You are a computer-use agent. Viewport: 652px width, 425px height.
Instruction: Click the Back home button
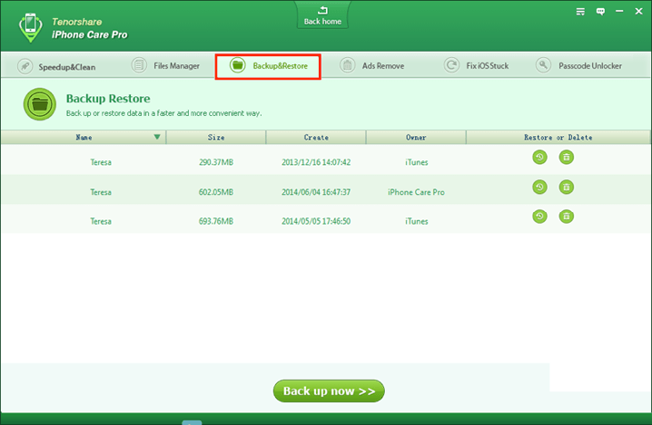point(322,15)
